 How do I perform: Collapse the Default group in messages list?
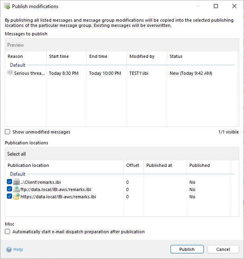tap(18, 65)
